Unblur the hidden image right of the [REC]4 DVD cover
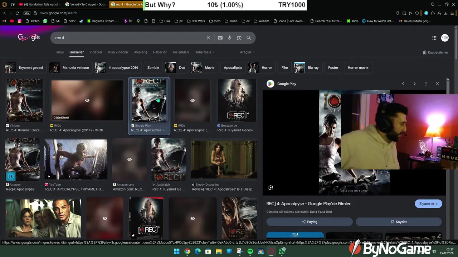This screenshot has width=458, height=257. click(x=193, y=218)
